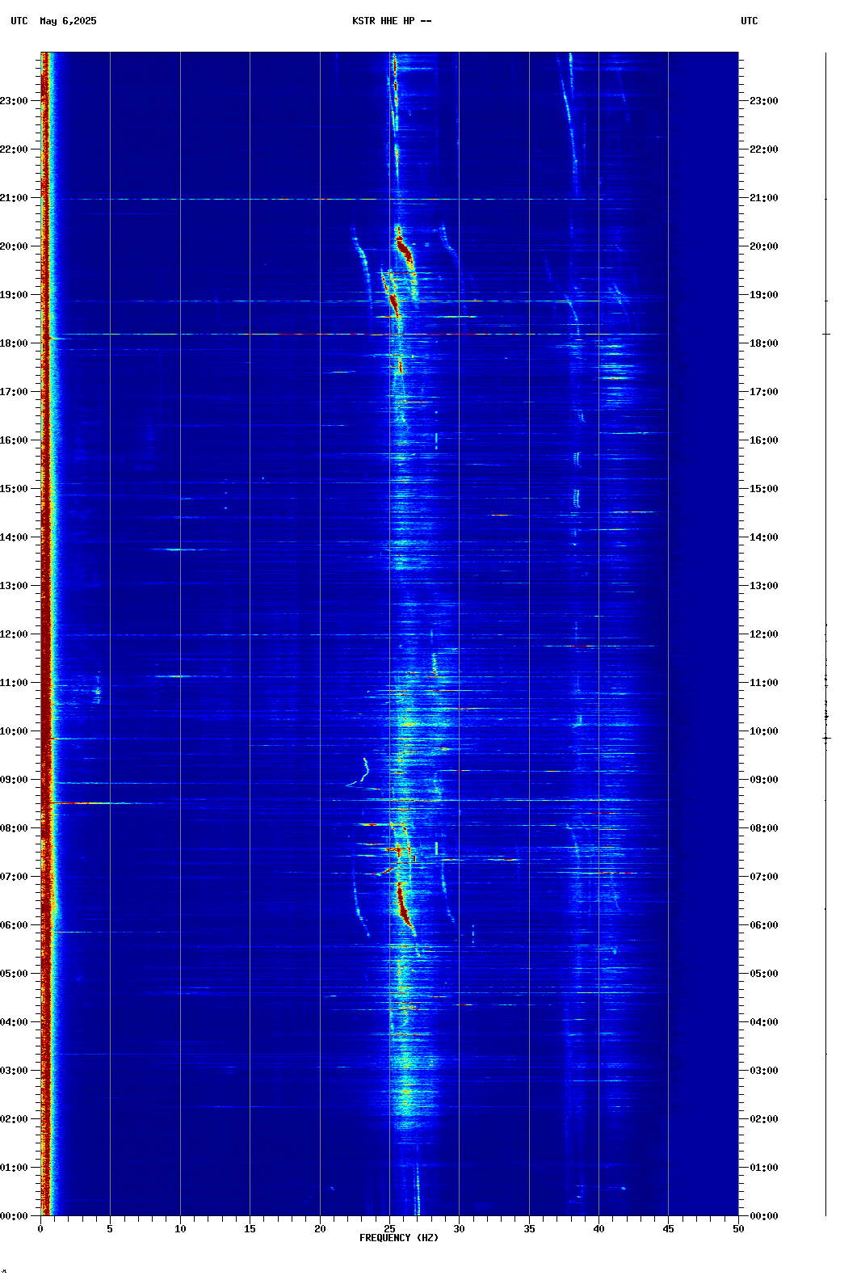The image size is (861, 1280).
Task: Click the 20 Hz frequency tick label
Action: 320,1229
